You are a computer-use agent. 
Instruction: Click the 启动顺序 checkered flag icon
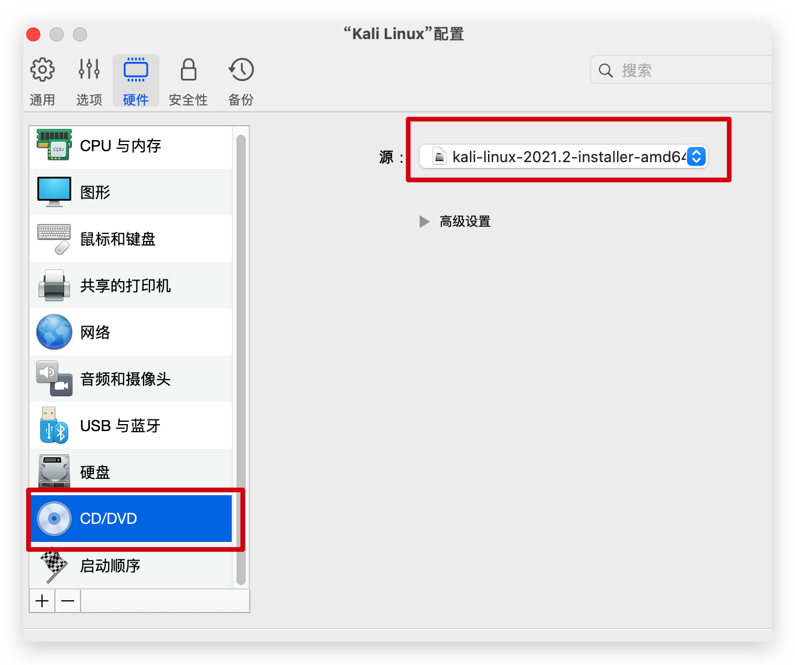(x=54, y=565)
